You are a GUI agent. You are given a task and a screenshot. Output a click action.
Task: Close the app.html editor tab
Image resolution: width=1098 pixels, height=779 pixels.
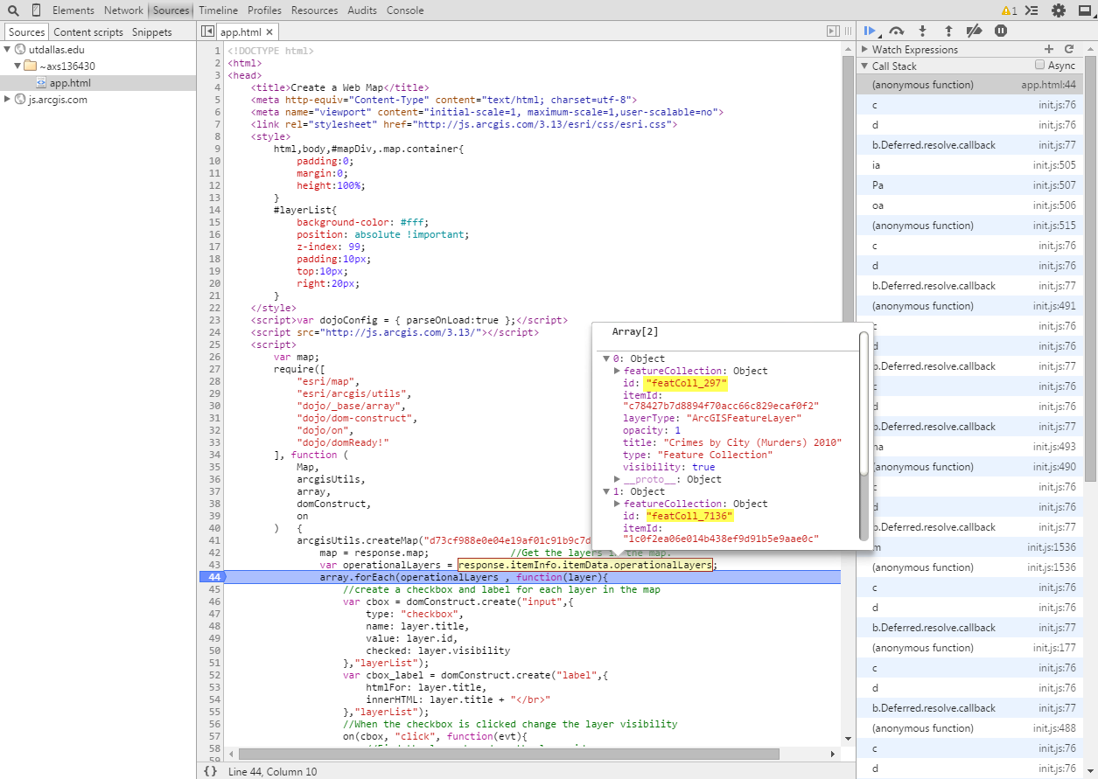click(x=269, y=32)
